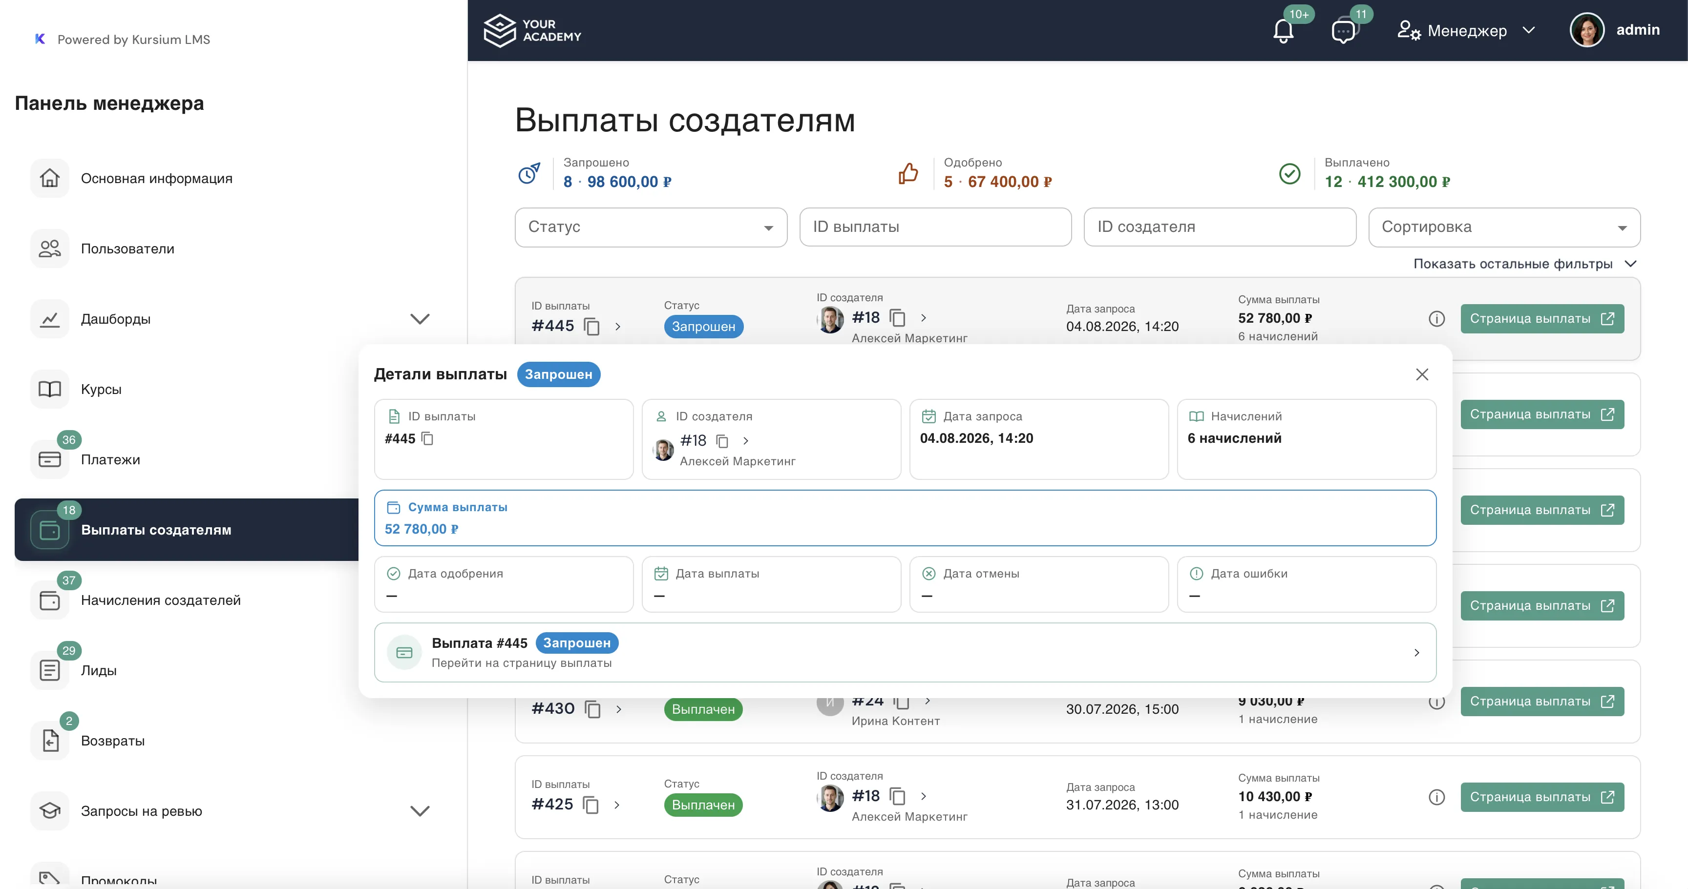This screenshot has height=889, width=1688.
Task: Click the Платежи card icon
Action: 50,459
